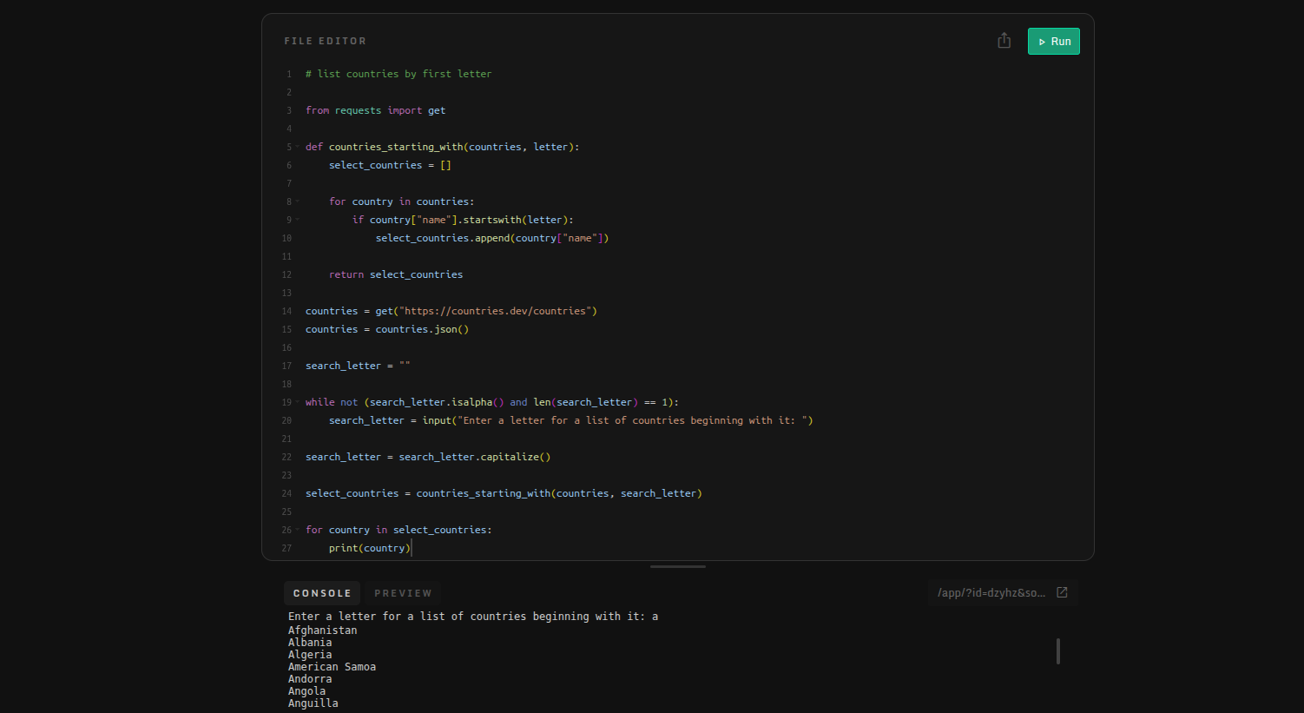Screen dimensions: 1304x713
Task: Click the share icon beside Run
Action: click(1004, 41)
